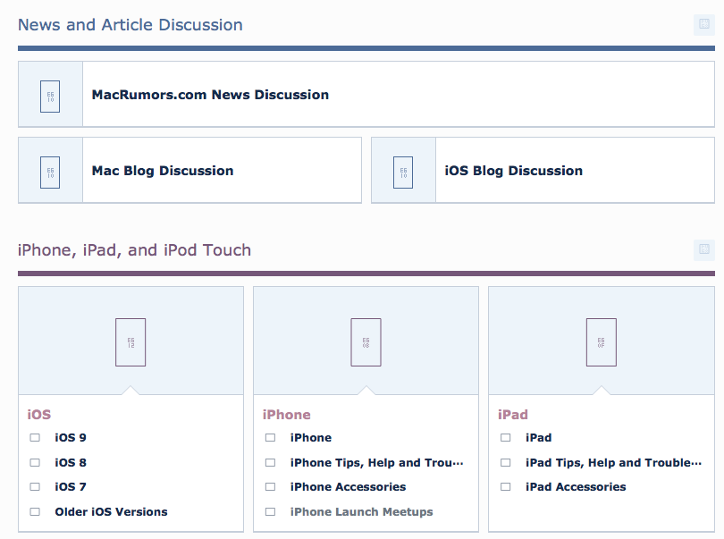The image size is (724, 539).
Task: Click the small icon beside iOS 7
Action: tap(35, 487)
